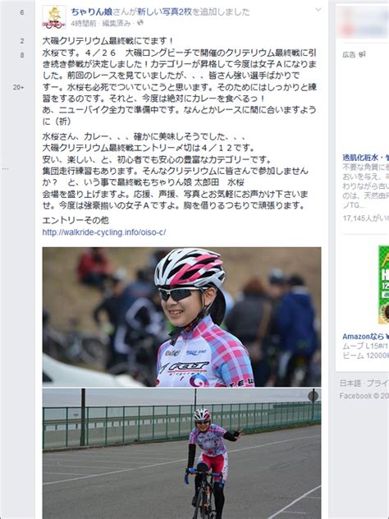The height and width of the screenshot is (519, 389).
Task: Click the ad megaphone icon next to 広告
Action: (362, 55)
